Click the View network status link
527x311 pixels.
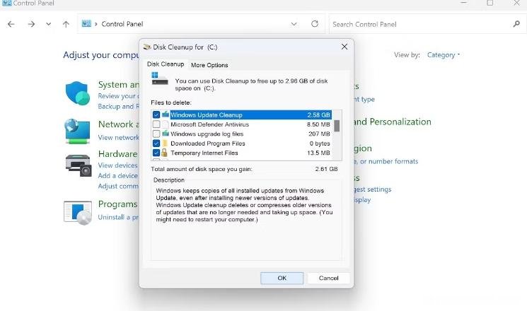118,137
